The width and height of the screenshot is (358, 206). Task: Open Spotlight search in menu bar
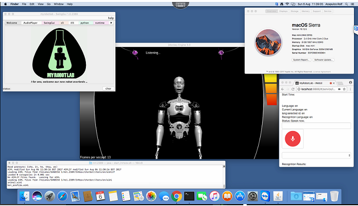(347, 4)
